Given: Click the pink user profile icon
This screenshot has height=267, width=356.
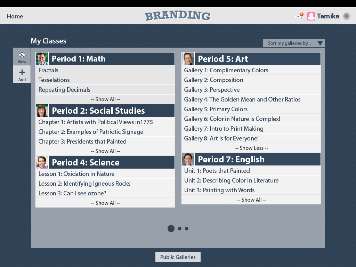Looking at the screenshot, I should pyautogui.click(x=311, y=16).
